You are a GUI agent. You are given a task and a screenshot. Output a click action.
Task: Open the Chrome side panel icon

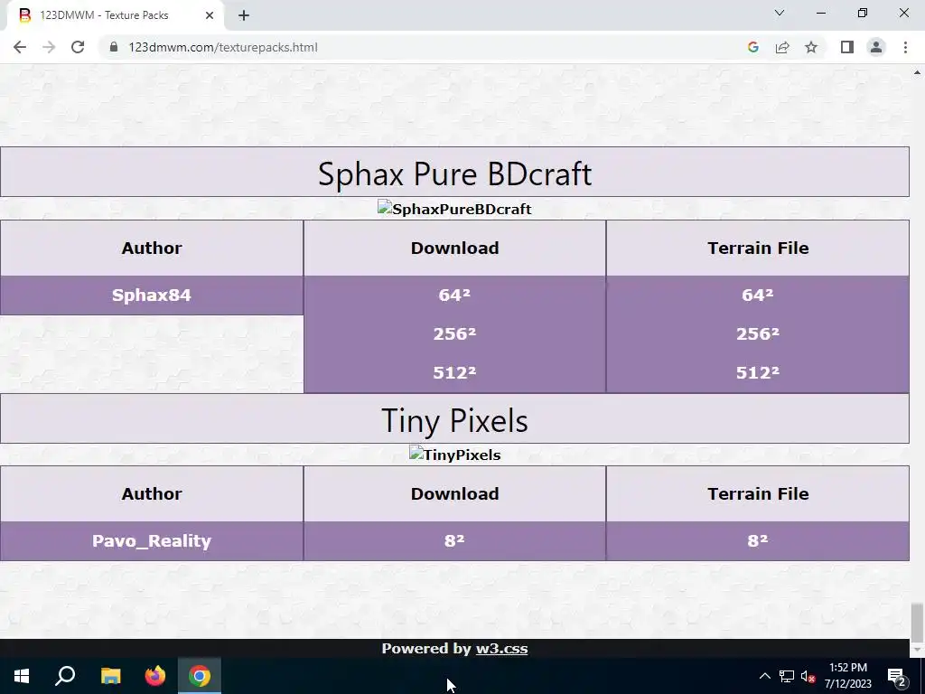[x=847, y=47]
